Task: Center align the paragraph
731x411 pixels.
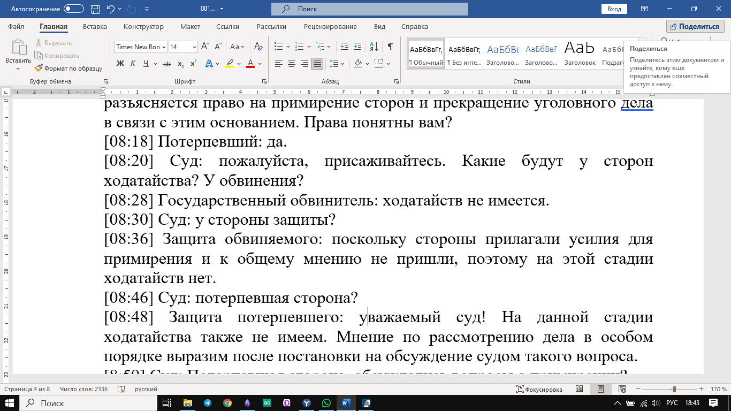Action: 292,64
